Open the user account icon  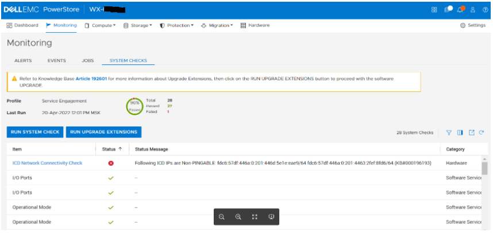472,9
